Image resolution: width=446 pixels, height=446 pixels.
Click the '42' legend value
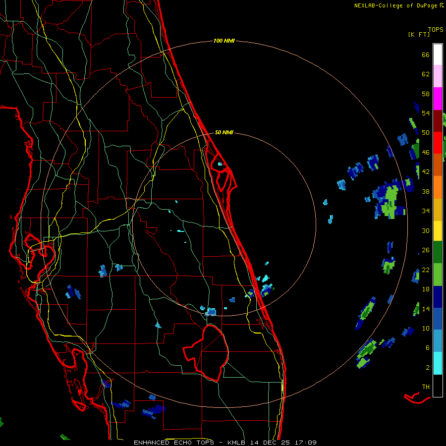[x=426, y=172]
